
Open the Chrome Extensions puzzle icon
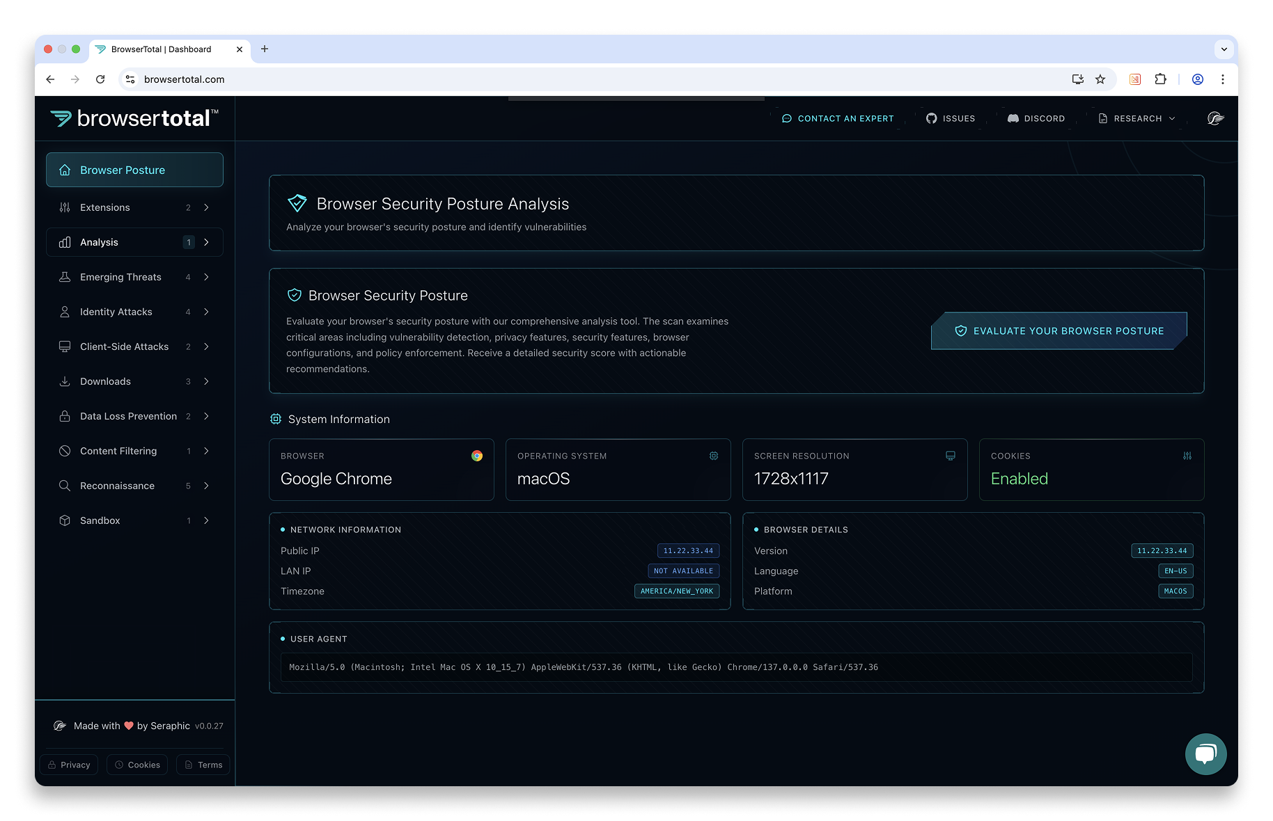point(1160,79)
